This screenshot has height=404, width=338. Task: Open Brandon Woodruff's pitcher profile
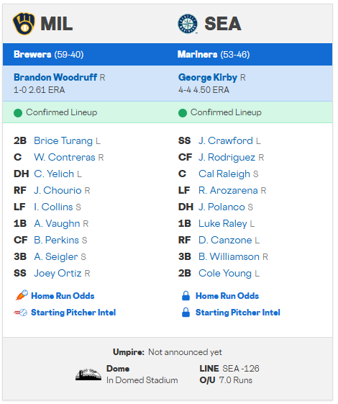55,77
